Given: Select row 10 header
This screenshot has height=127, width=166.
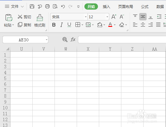Looking at the screenshot, I should click(5, 108).
